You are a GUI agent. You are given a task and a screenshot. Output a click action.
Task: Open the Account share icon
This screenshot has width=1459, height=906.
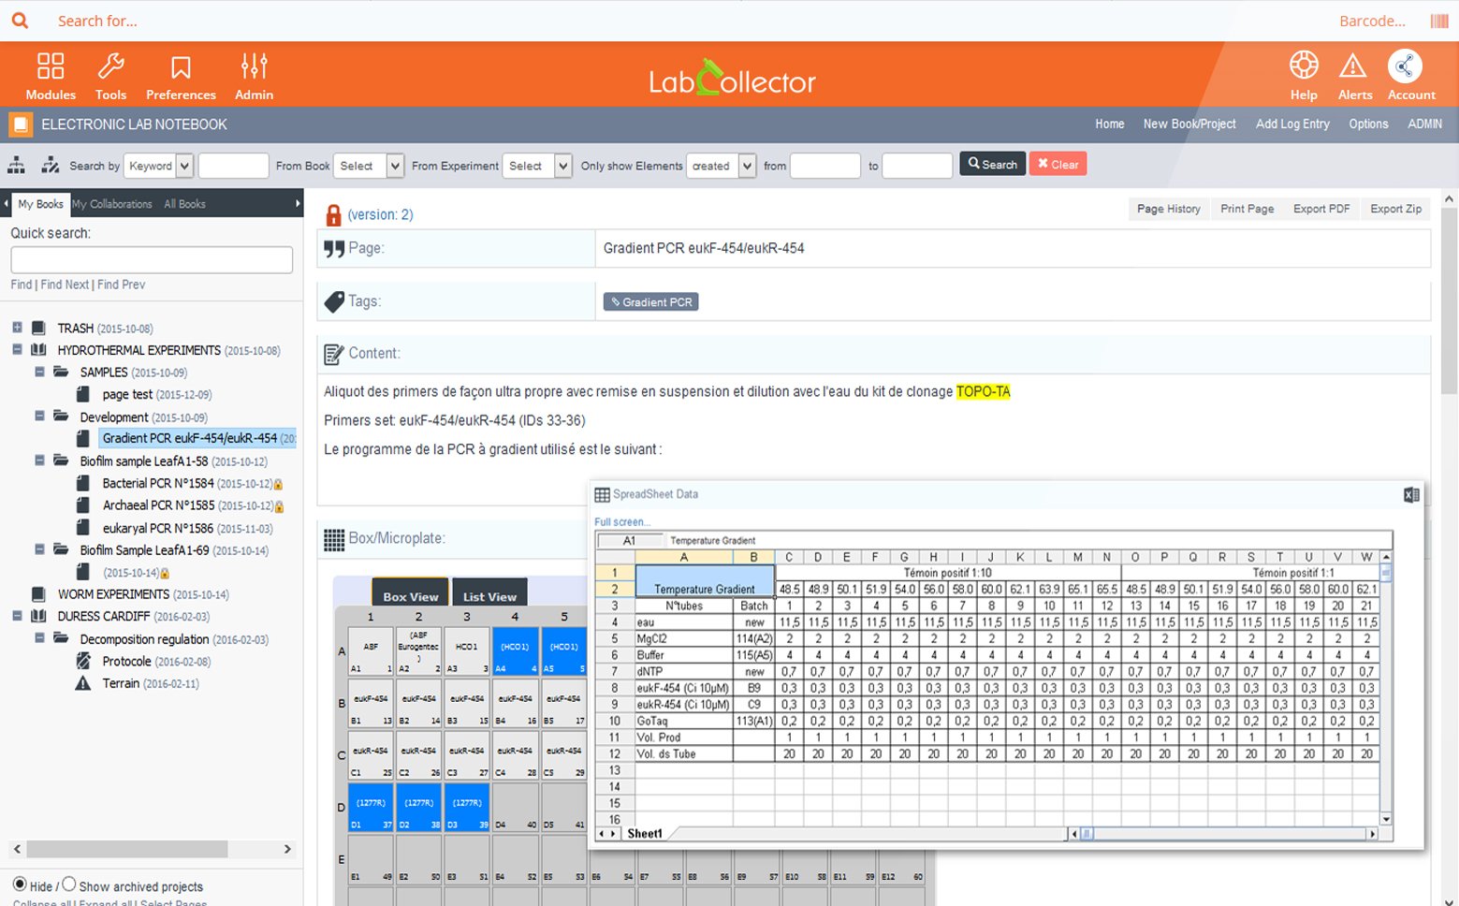click(x=1405, y=66)
